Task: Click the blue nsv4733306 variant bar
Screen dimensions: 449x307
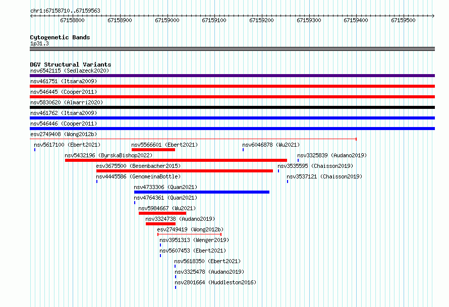Action: (202, 192)
